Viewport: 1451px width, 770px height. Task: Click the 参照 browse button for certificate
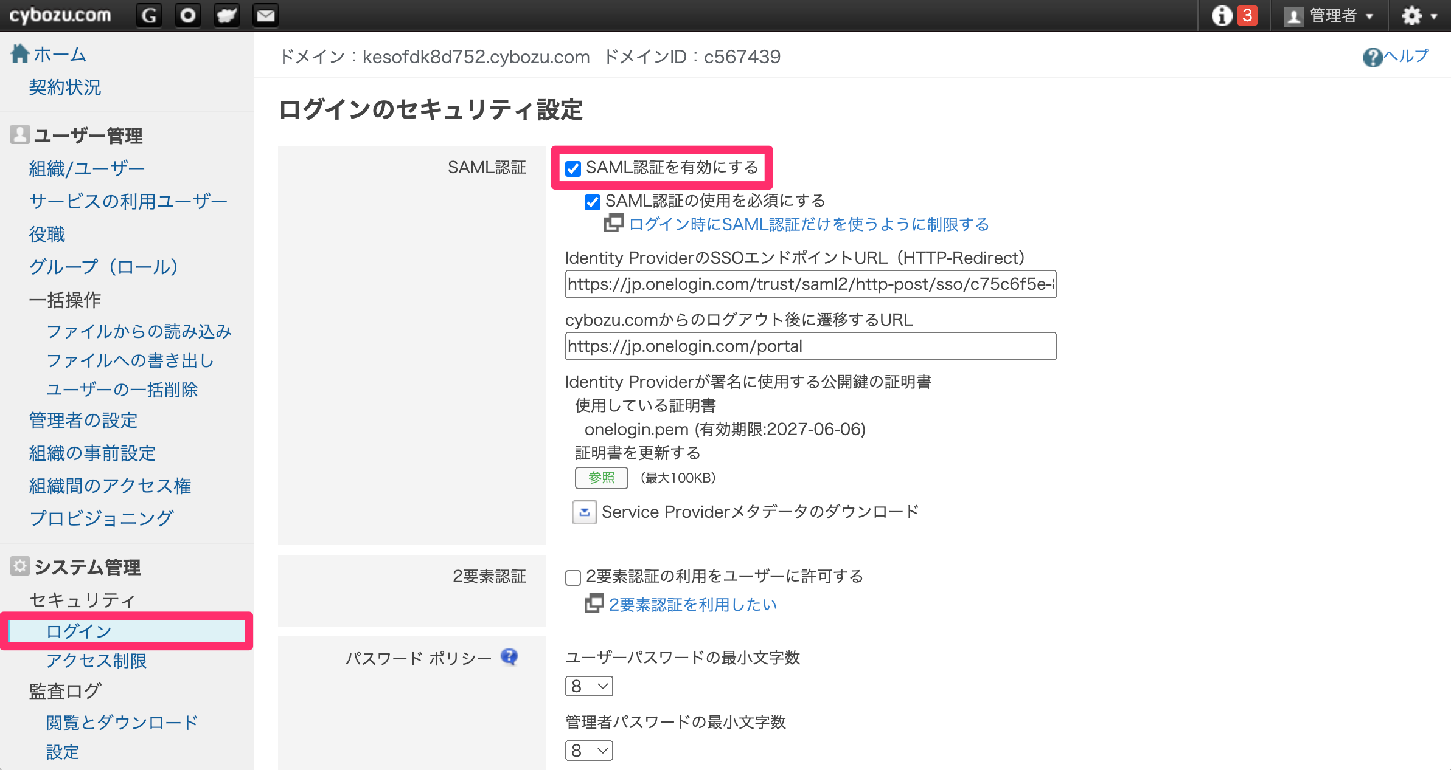[602, 478]
